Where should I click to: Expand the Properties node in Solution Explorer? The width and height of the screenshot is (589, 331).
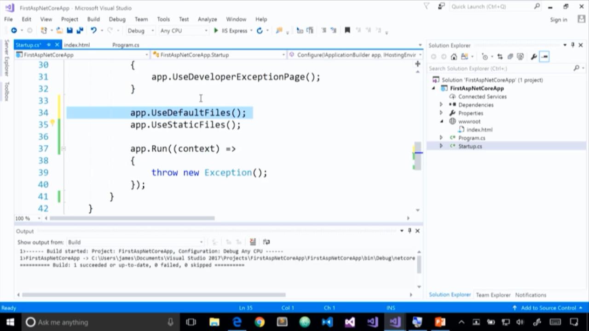(441, 113)
